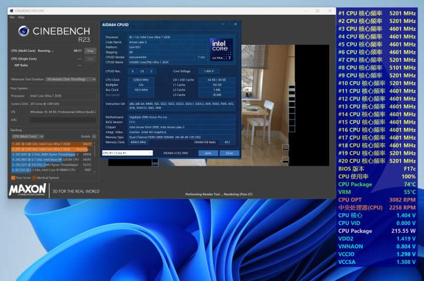Screen dimensions: 424x281
Task: Select ranking row 1 Intel Core Ultra 7 265K
Action: click(x=52, y=144)
